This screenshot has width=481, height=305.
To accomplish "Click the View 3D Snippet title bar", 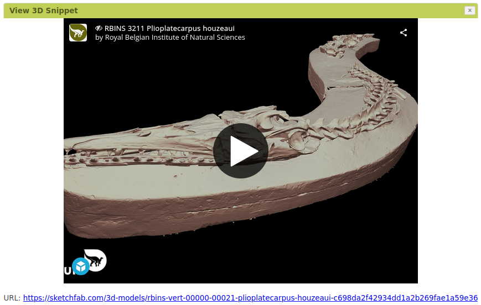I will [221, 10].
